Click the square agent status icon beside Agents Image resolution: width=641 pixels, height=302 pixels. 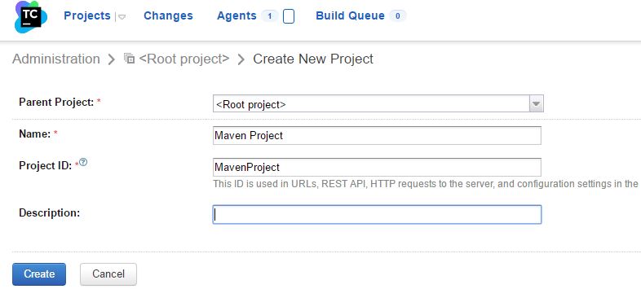click(289, 16)
